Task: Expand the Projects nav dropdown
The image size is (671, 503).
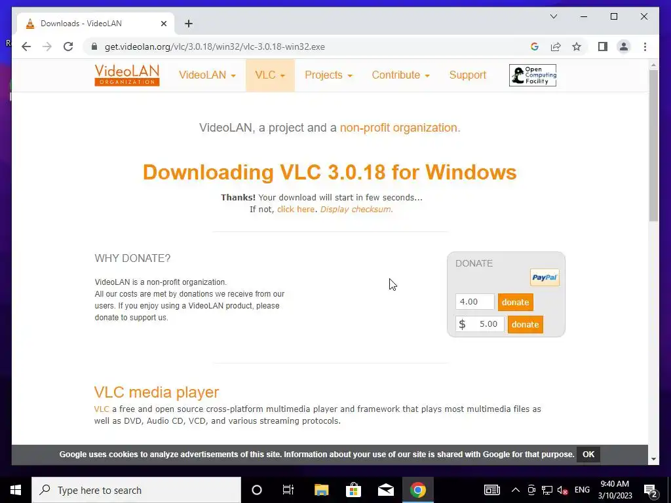Action: pos(328,75)
